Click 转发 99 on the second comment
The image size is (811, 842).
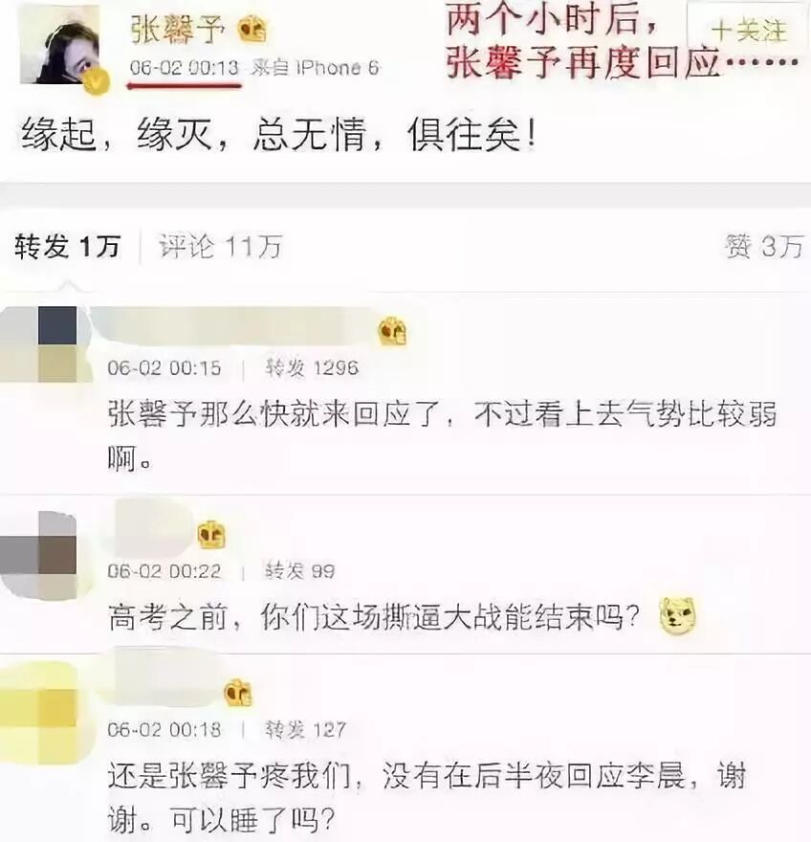tap(300, 571)
